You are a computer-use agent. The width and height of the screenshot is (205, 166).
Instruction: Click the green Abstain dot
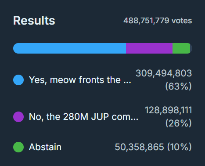click(x=18, y=147)
